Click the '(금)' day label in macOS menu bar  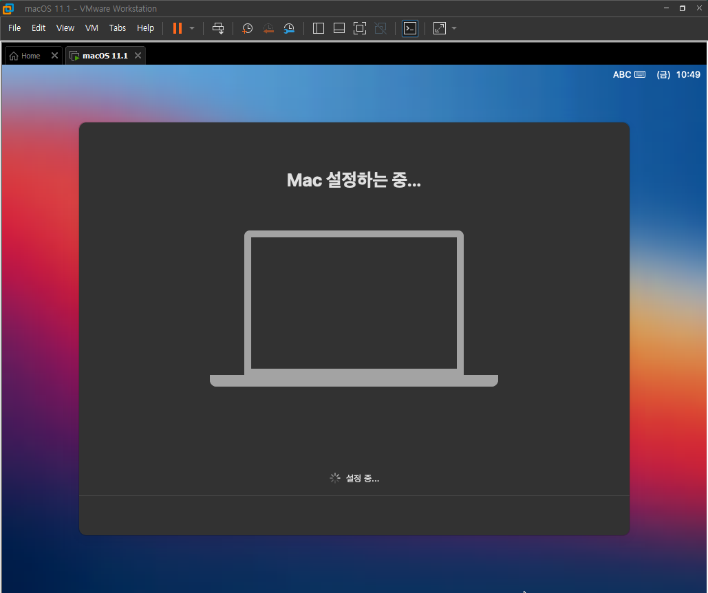tap(663, 74)
